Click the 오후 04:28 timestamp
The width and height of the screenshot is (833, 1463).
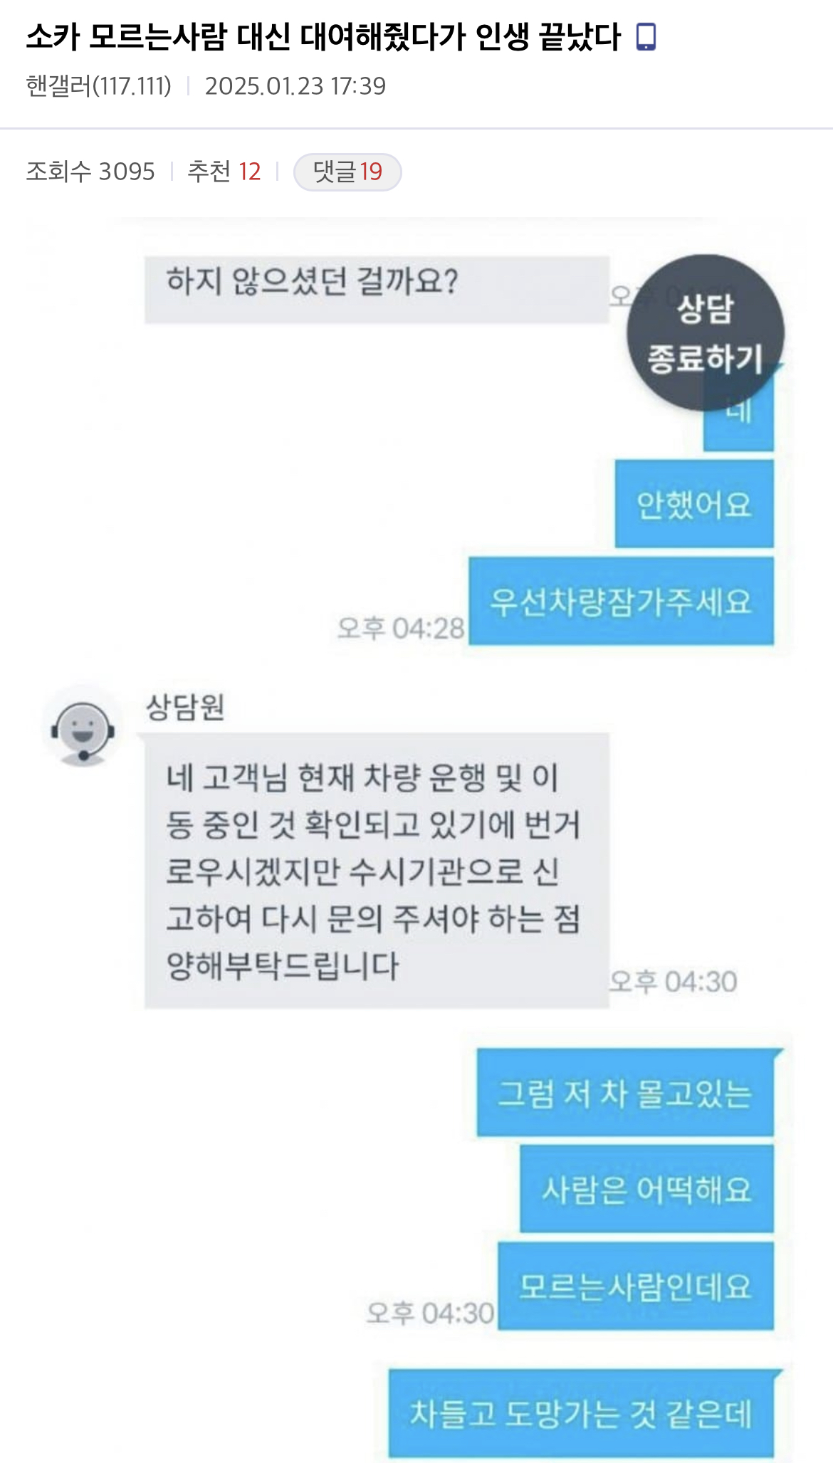(401, 628)
